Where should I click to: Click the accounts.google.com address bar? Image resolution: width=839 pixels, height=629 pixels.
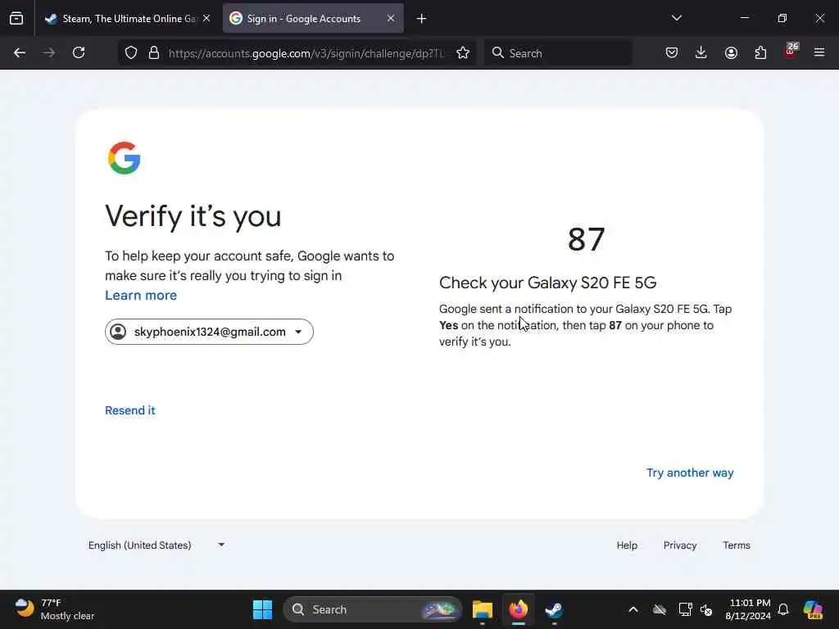[306, 53]
